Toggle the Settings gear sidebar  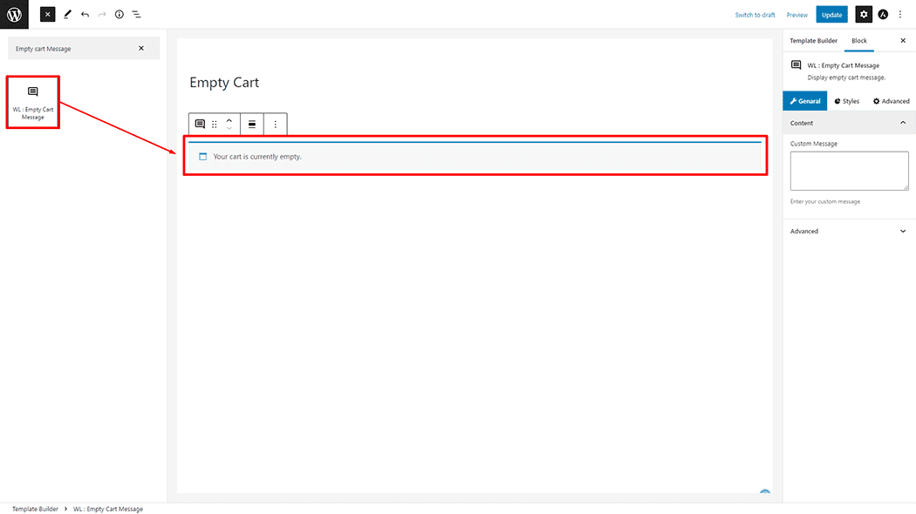point(863,14)
